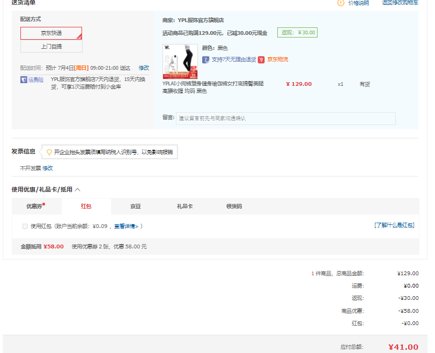The image size is (435, 353).
Task: Open the black yoga pants product thumbnail
Action: 180,62
